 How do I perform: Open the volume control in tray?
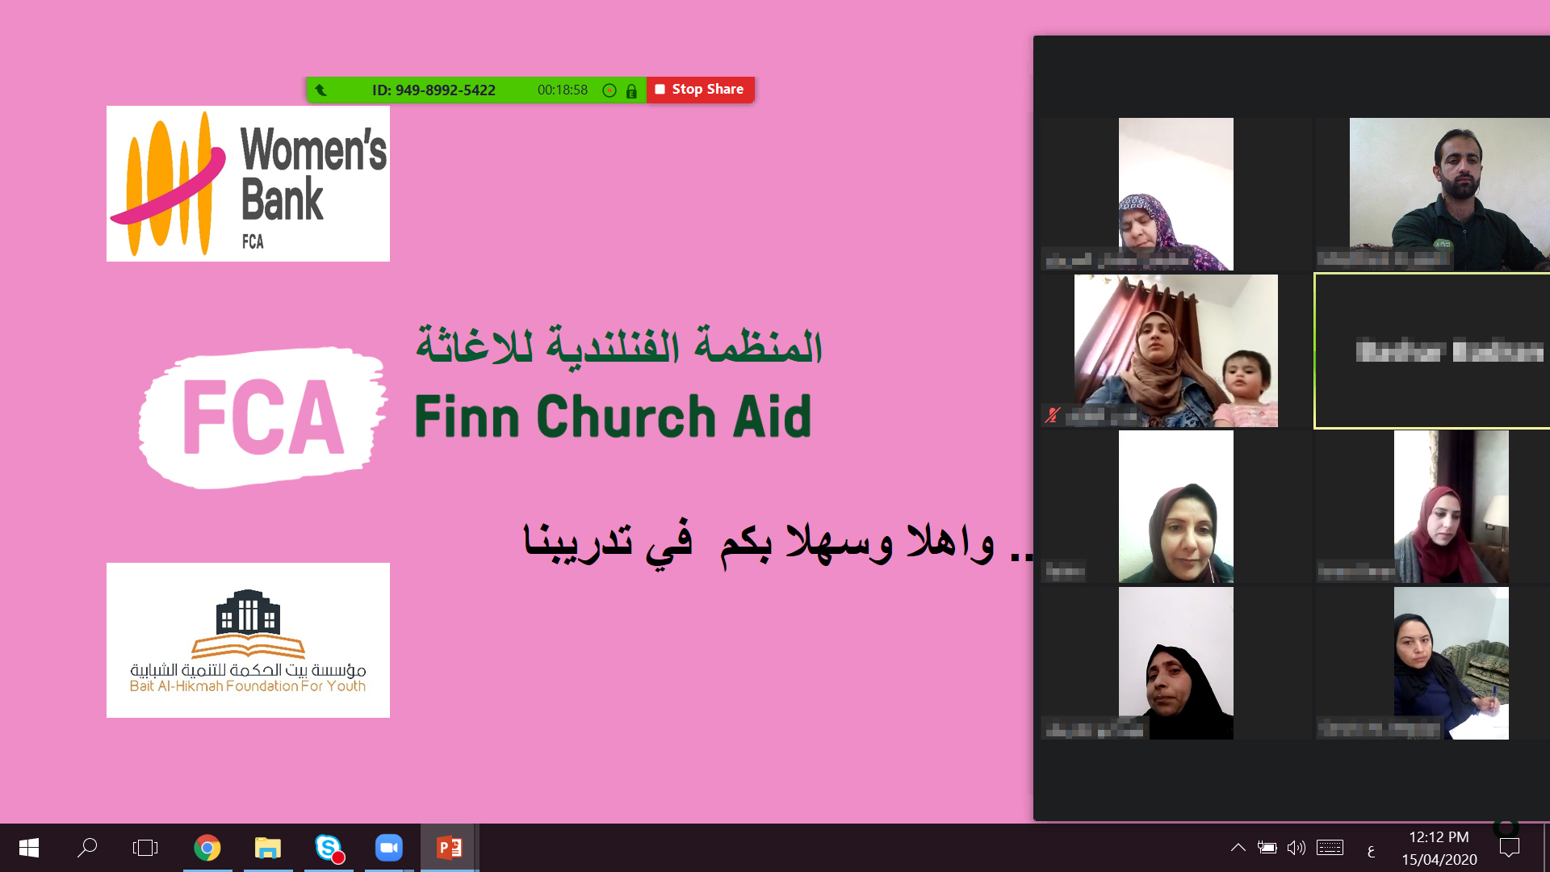tap(1297, 848)
